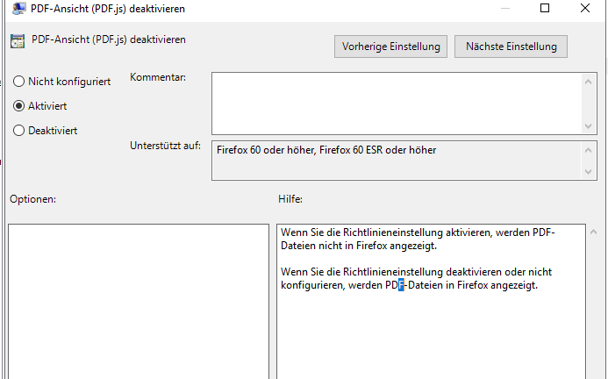Click the Firefox 60 supported-versions text box
The width and height of the screenshot is (608, 379).
[395, 161]
